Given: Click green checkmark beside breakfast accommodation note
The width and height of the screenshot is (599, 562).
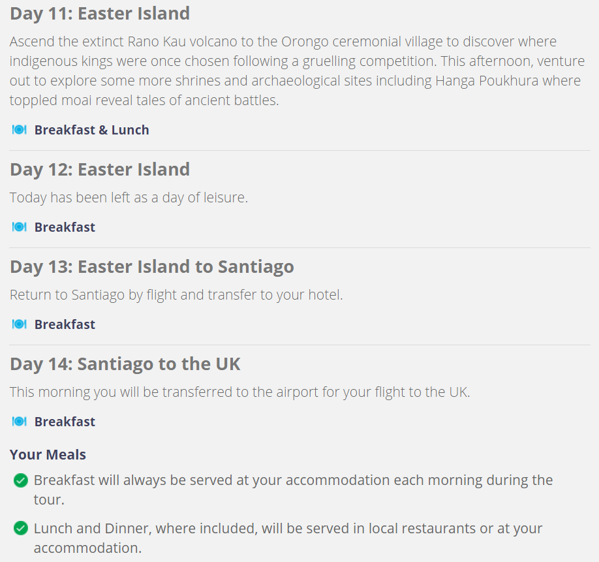Looking at the screenshot, I should (21, 480).
